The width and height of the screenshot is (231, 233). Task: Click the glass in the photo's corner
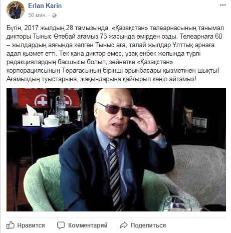[177, 203]
